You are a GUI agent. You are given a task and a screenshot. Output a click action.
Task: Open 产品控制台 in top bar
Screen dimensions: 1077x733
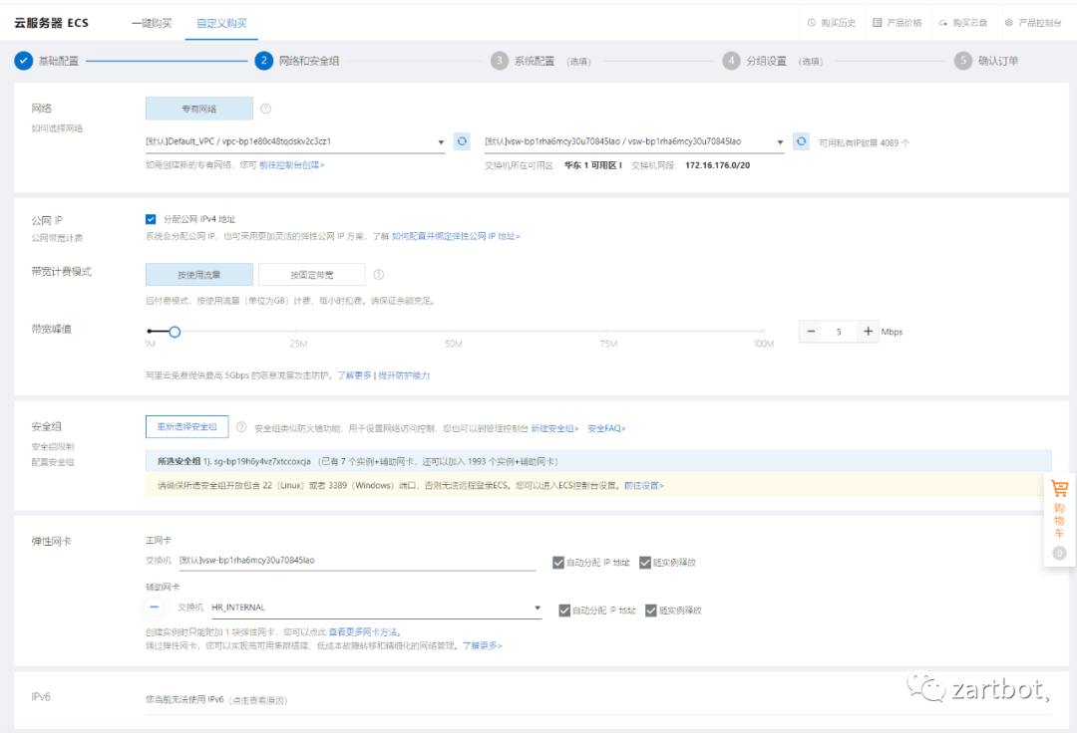point(1040,23)
